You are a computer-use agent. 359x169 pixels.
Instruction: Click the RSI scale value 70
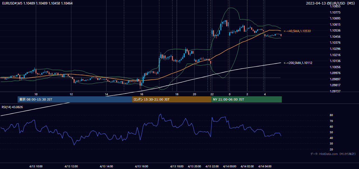coord(331,121)
